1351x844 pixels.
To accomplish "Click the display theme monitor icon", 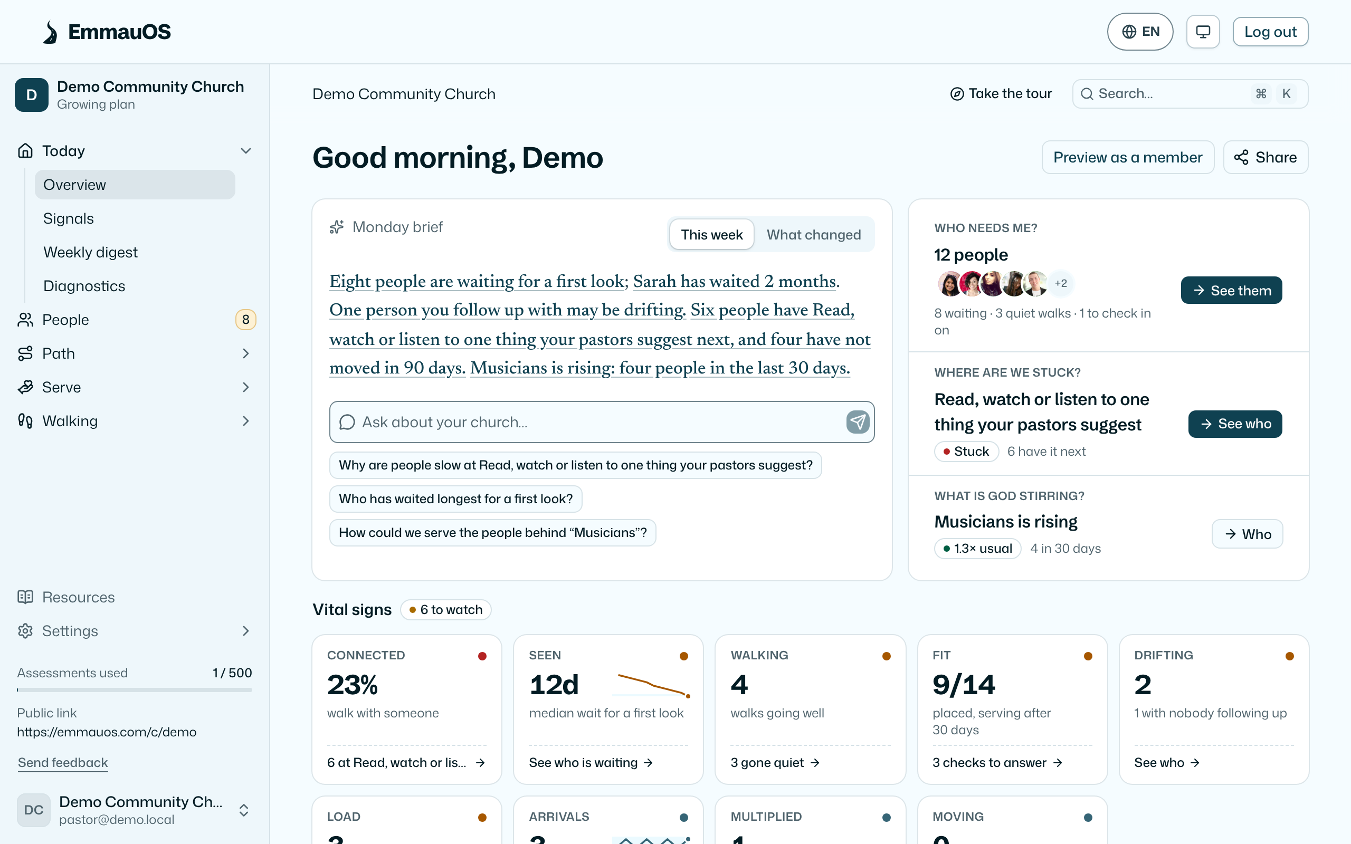I will click(1203, 32).
